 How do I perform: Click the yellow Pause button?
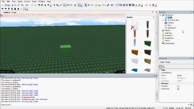[x=150, y=5]
